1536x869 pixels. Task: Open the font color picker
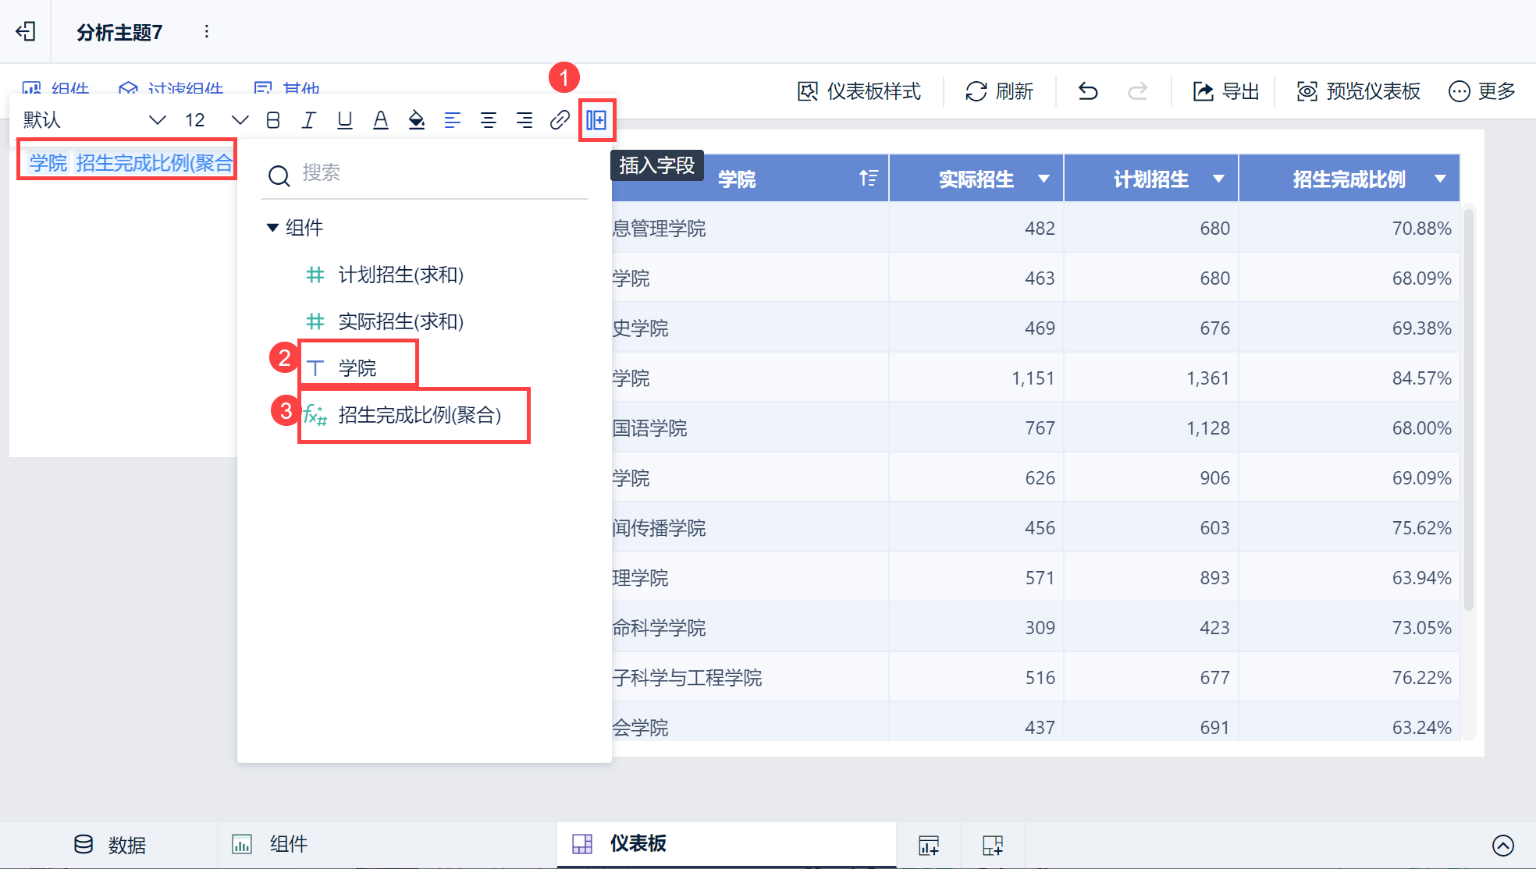[380, 120]
